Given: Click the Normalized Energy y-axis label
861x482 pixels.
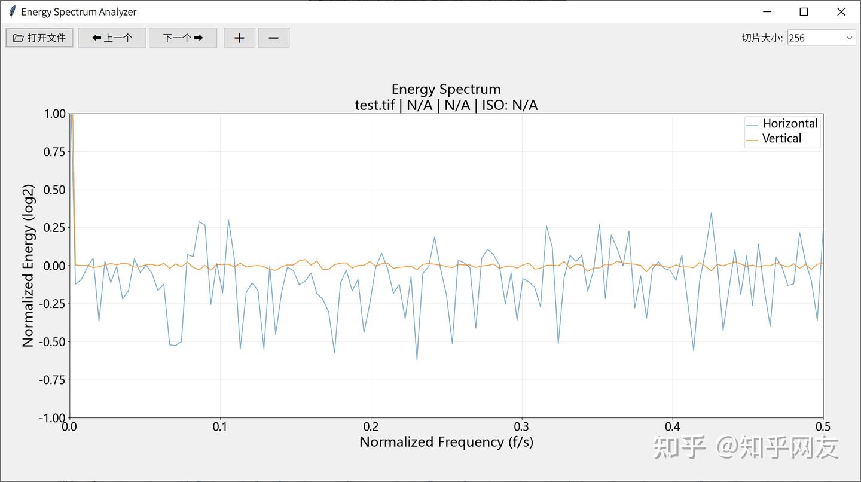Looking at the screenshot, I should [x=28, y=266].
